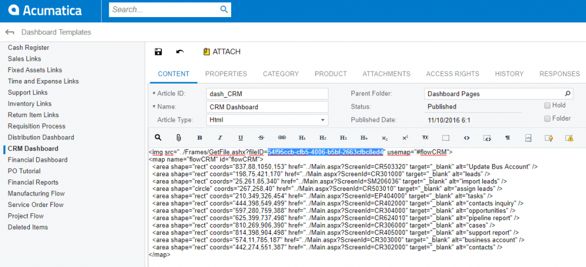Click the paperclip attach-file icon
This screenshot has height=267, width=586.
coord(179,138)
